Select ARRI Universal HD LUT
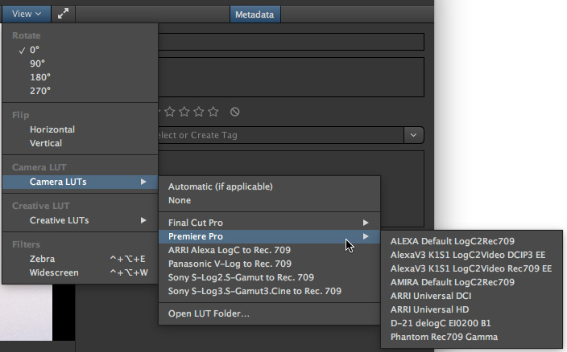 [429, 309]
